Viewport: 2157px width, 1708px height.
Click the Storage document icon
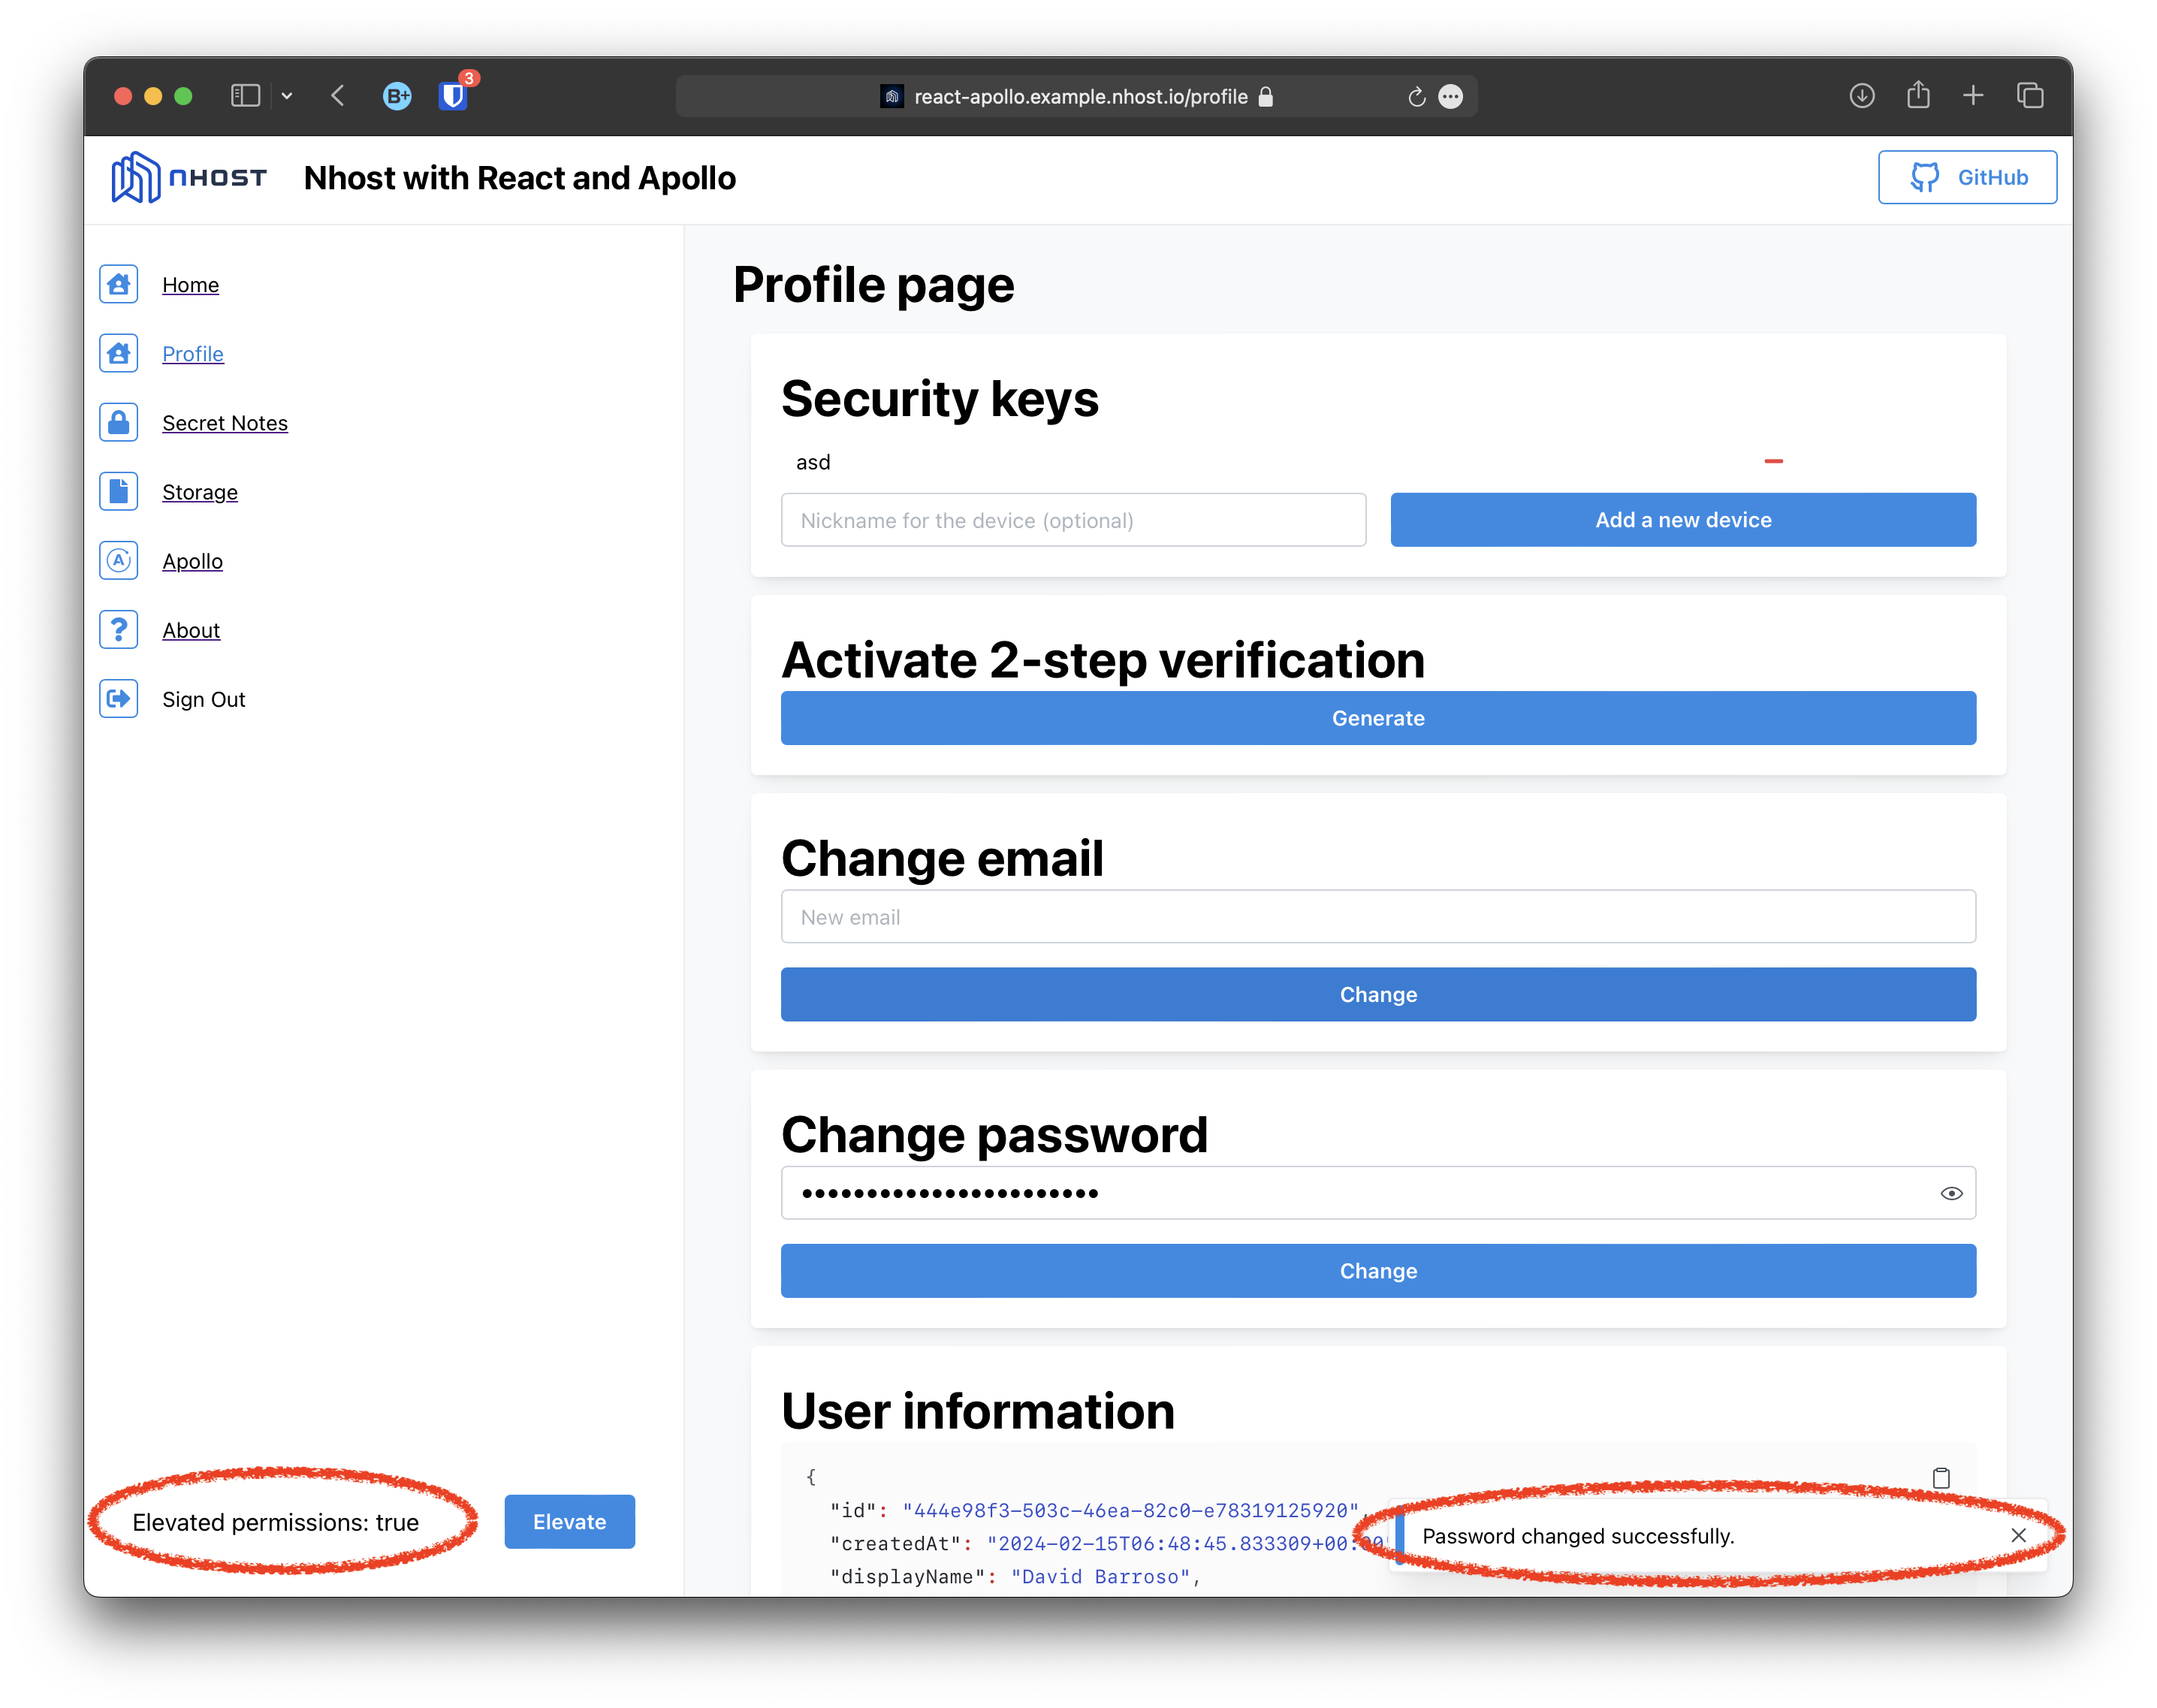pos(118,491)
